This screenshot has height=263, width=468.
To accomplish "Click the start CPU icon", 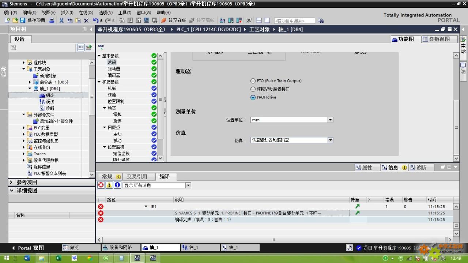I will coord(231,20).
